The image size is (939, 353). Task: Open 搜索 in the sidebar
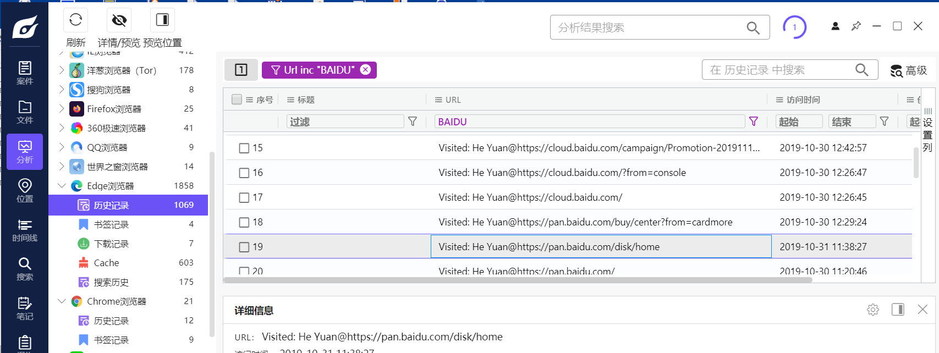[25, 269]
